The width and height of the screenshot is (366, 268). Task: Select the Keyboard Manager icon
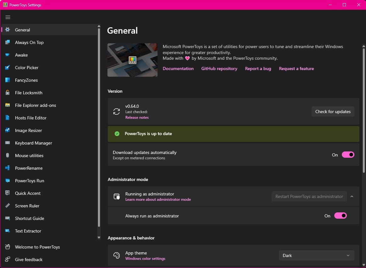pyautogui.click(x=7, y=143)
